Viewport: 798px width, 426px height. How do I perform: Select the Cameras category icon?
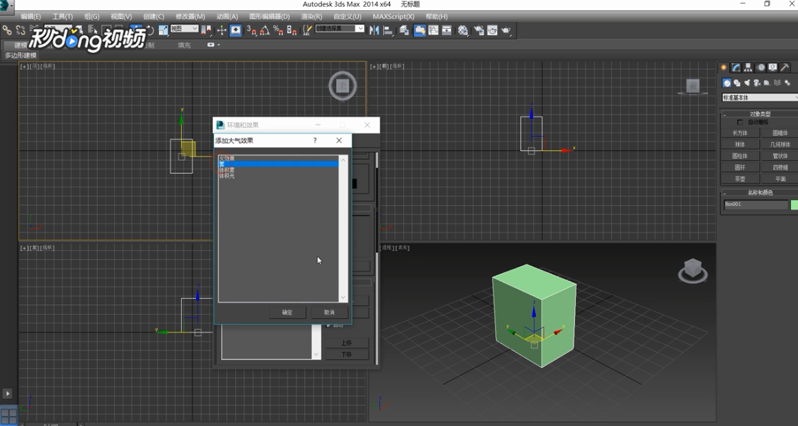pos(757,83)
